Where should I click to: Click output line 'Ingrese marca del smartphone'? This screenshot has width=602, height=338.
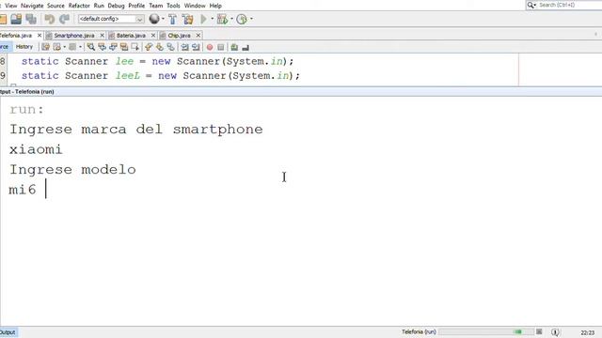point(136,130)
